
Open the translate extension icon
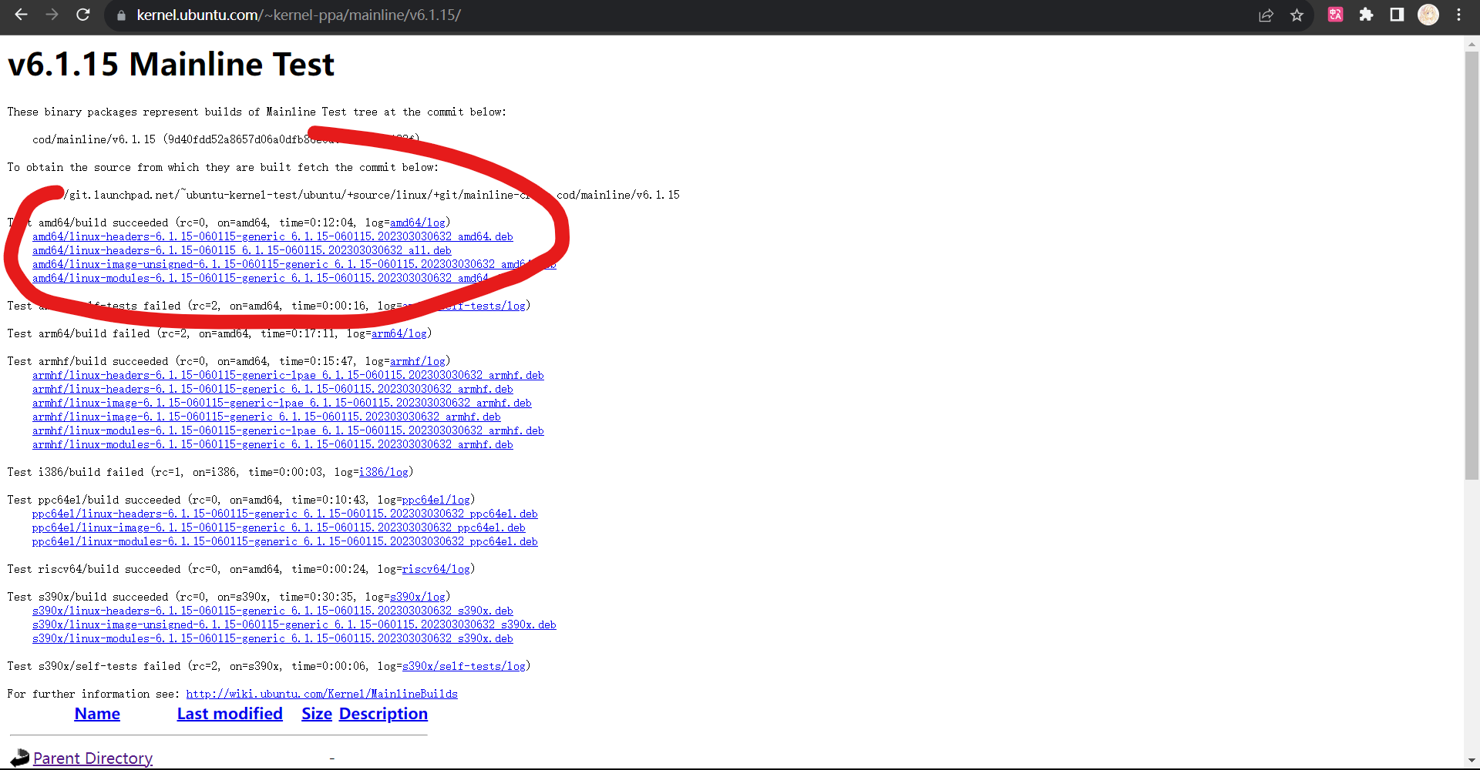tap(1336, 15)
